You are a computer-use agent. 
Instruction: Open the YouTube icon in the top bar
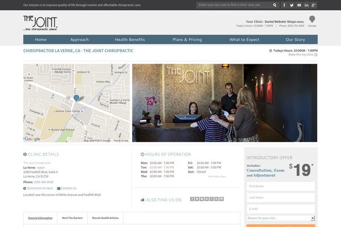299,5
